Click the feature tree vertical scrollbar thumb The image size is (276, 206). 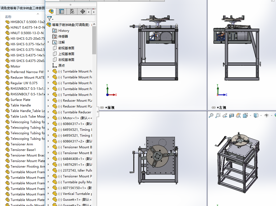[94, 40]
